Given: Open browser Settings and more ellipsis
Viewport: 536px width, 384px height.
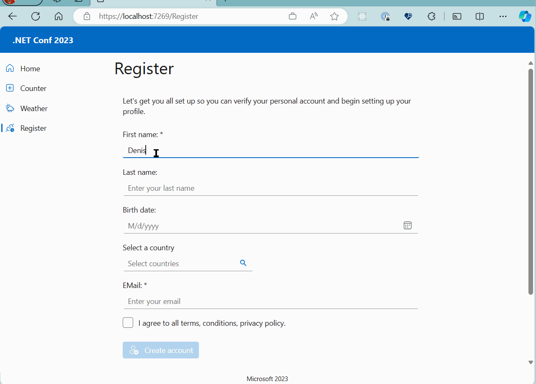Looking at the screenshot, I should tap(503, 16).
